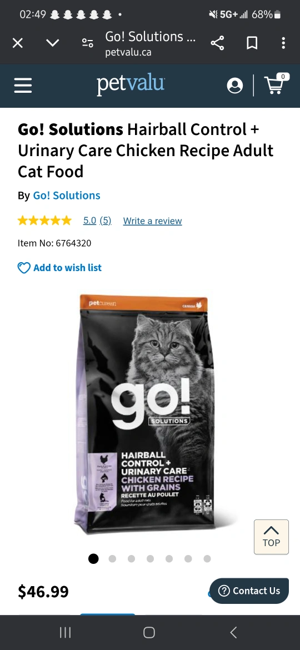Viewport: 300px width, 650px height.
Task: Tap the heart Add to wish list
Action: [x=59, y=268]
